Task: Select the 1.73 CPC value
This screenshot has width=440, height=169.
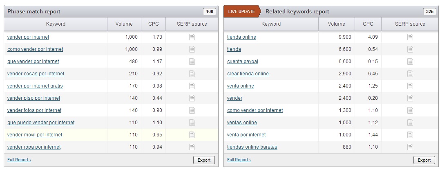Action: click(157, 37)
